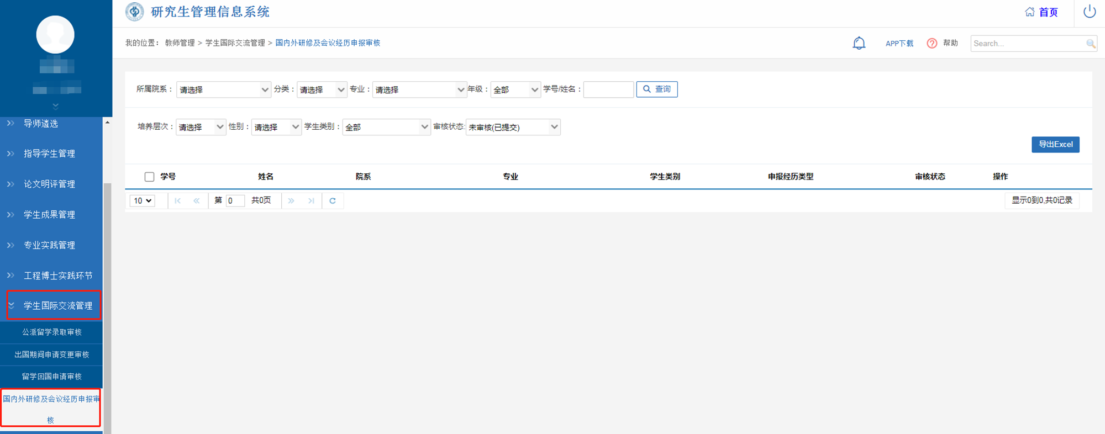Click the 学号/姓名 input field
The width and height of the screenshot is (1105, 434).
click(x=608, y=89)
